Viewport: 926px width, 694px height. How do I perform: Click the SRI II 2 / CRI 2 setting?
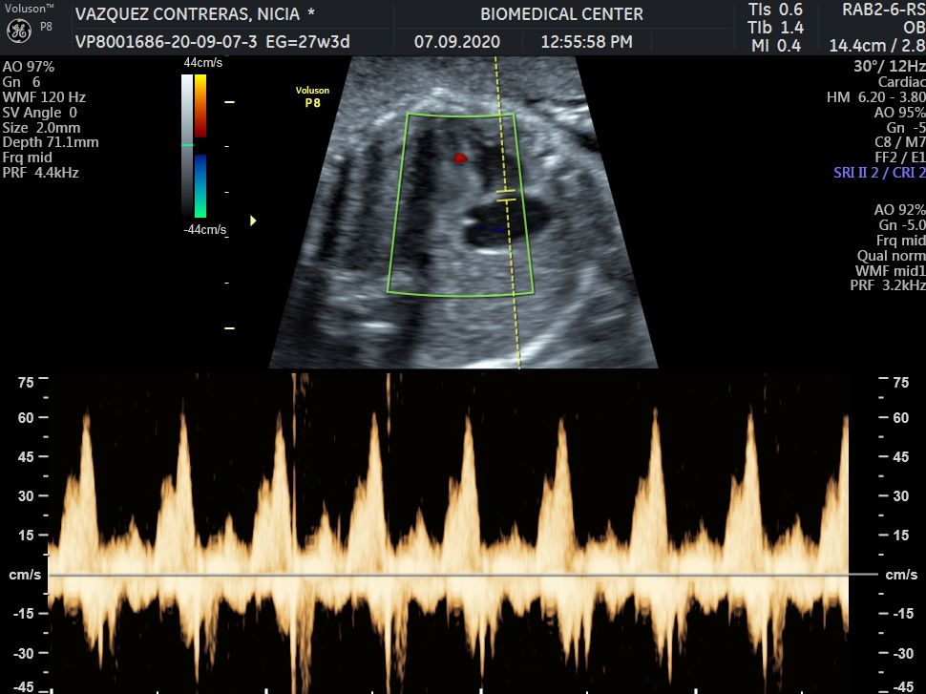point(879,173)
